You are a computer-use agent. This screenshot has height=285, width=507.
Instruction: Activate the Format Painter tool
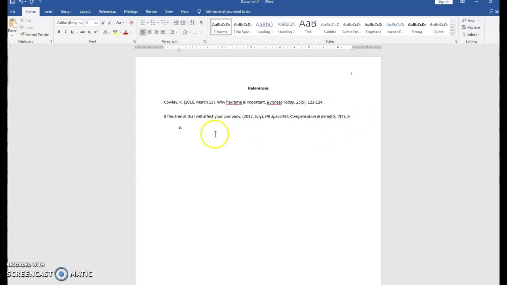pos(34,34)
